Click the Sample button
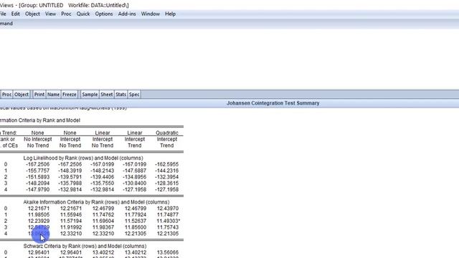Viewport: 459px width, 258px height. [x=90, y=95]
